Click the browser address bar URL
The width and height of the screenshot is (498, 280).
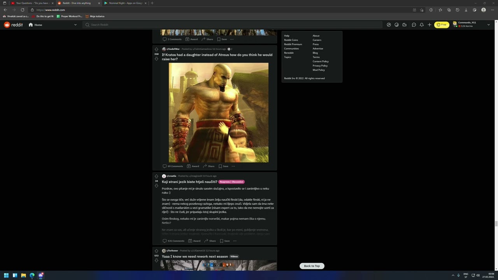(x=51, y=10)
